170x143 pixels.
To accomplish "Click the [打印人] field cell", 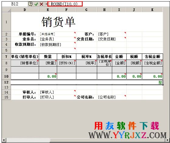I will [57, 97].
